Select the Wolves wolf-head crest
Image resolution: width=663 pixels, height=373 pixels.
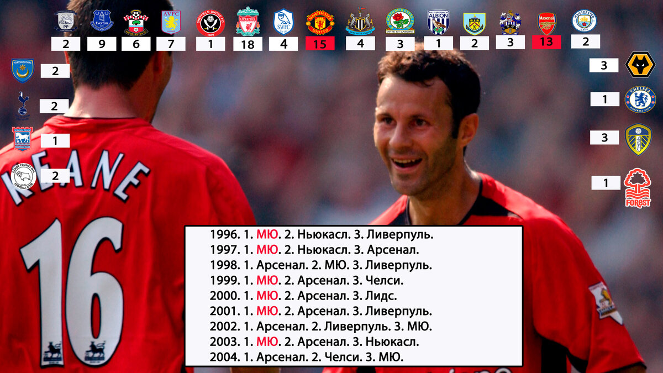pos(640,65)
